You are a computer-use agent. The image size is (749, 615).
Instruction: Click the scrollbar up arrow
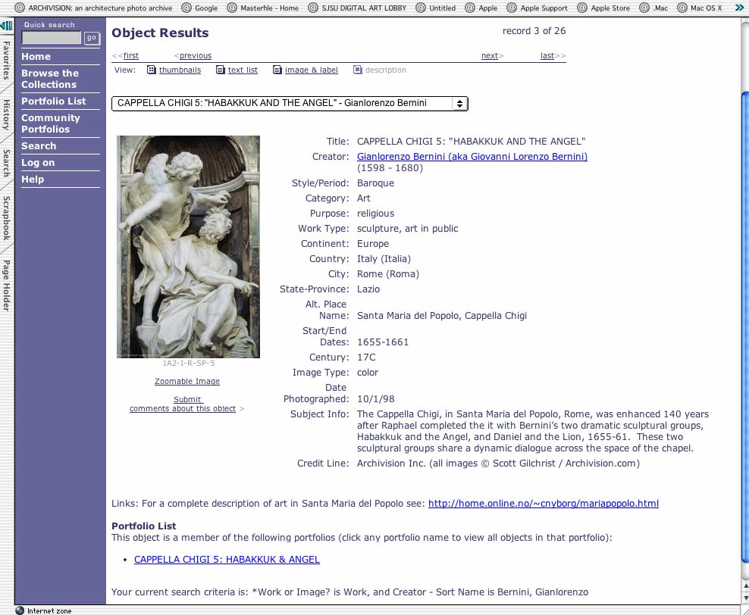click(x=744, y=585)
